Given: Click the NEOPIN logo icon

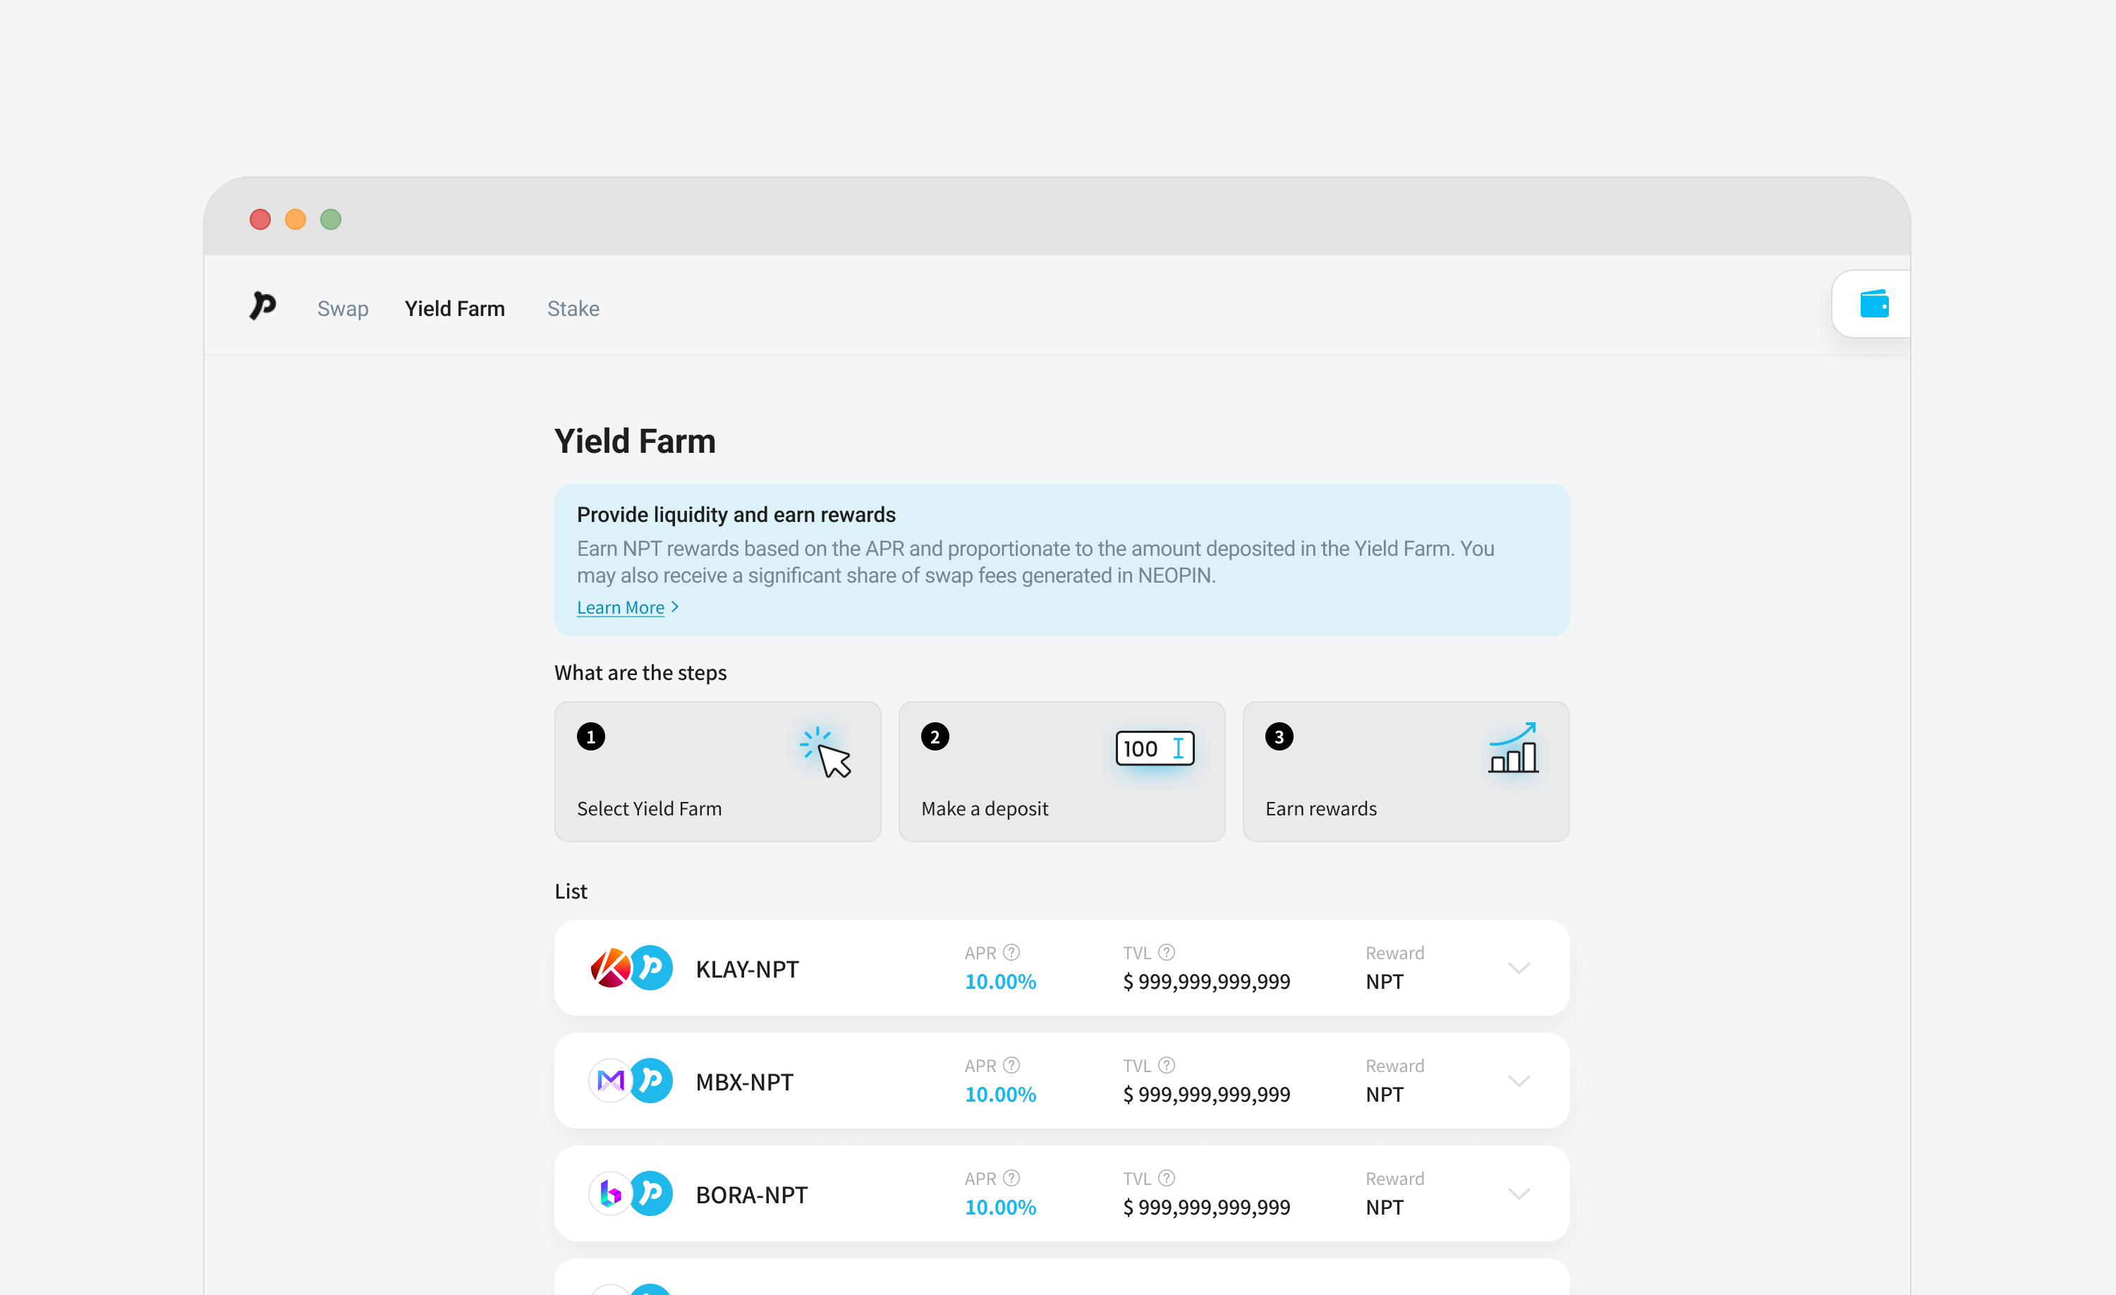Looking at the screenshot, I should click(263, 307).
